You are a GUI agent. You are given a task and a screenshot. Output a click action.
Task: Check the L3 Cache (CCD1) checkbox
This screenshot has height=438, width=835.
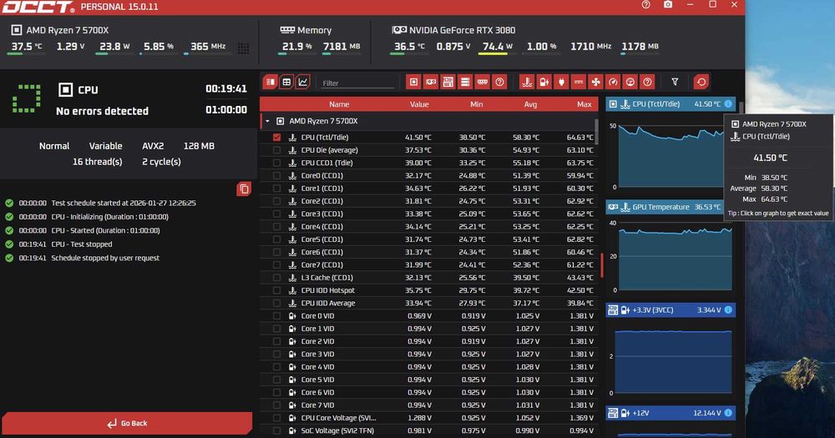pyautogui.click(x=276, y=278)
